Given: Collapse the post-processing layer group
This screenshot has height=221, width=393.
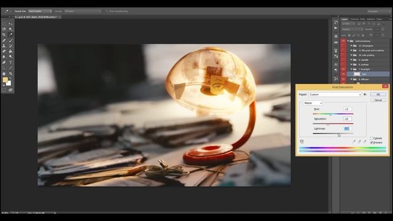Looking at the screenshot, I should point(348,41).
